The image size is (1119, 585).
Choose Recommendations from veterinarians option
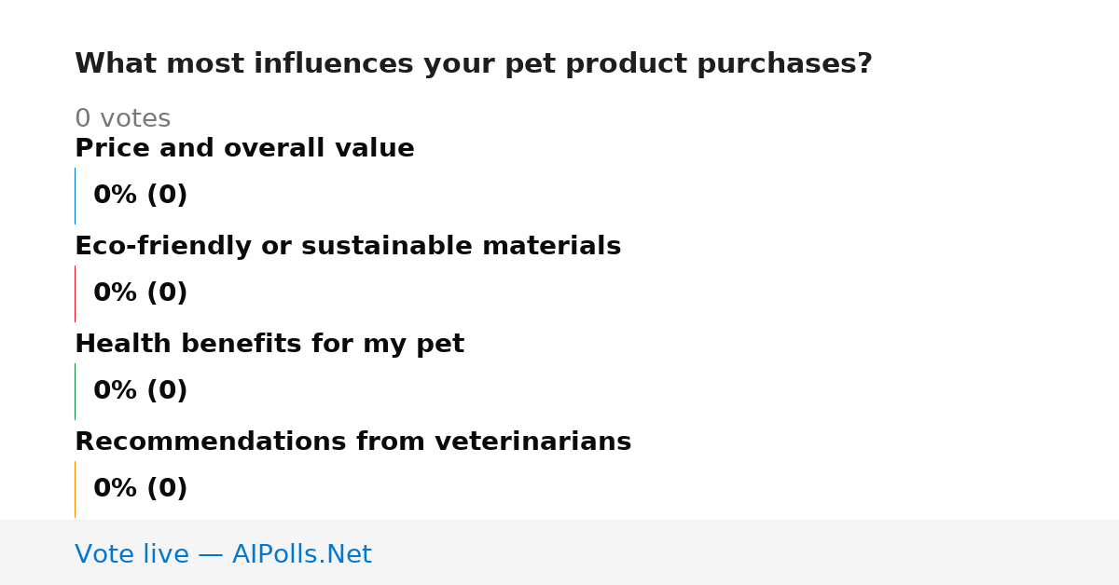tap(352, 442)
